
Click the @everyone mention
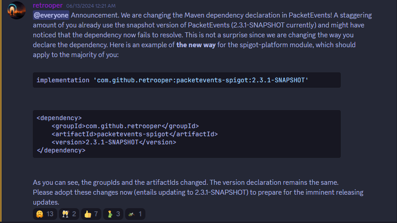(x=51, y=15)
